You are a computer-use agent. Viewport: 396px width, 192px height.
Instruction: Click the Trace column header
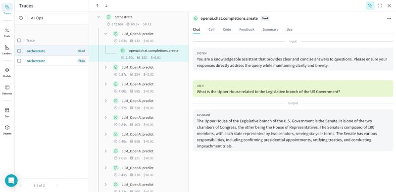click(x=31, y=41)
